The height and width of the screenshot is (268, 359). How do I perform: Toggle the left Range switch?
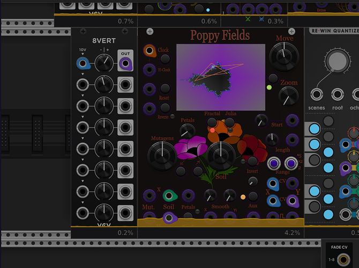tap(274, 163)
